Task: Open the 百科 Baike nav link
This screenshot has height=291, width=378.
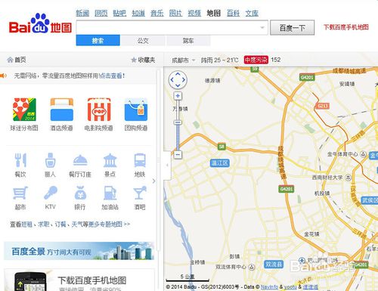Action: [x=233, y=13]
